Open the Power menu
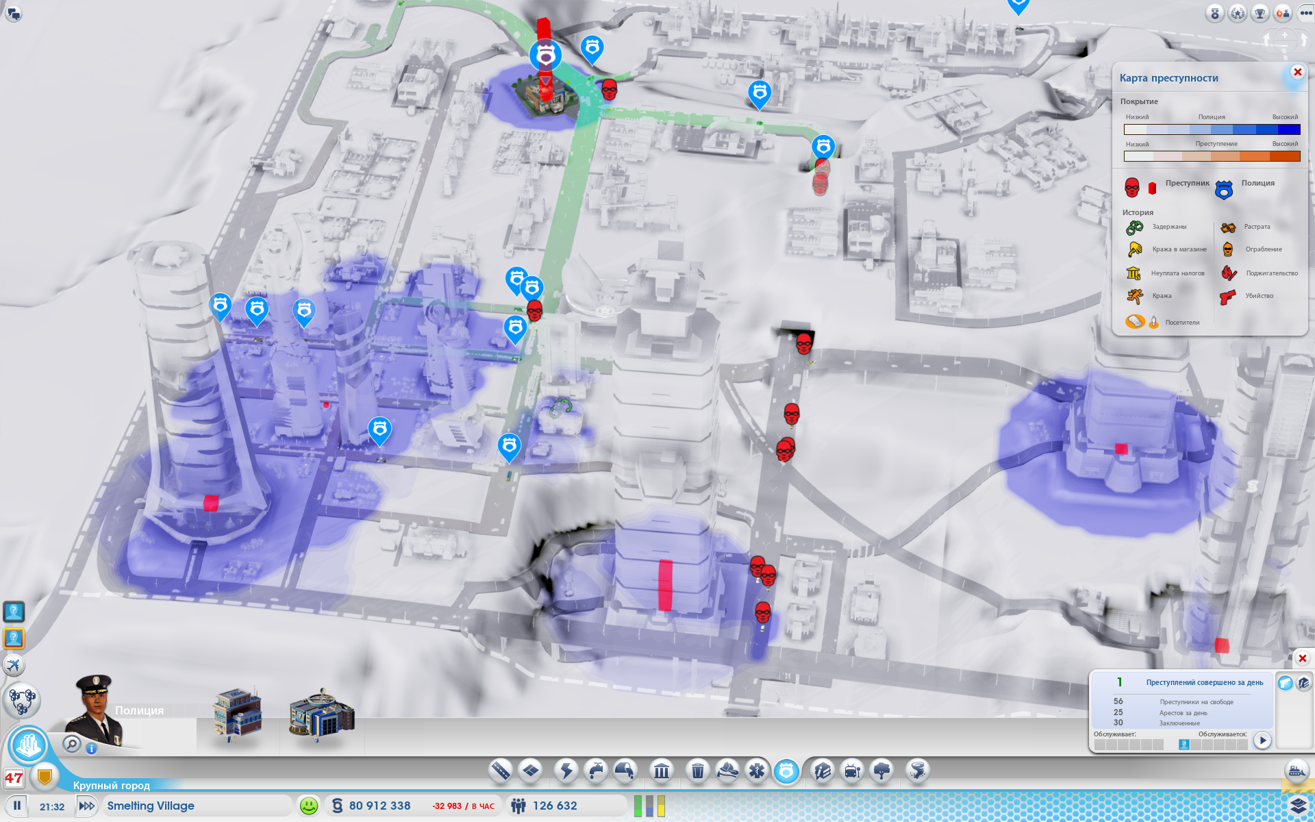Image resolution: width=1315 pixels, height=822 pixels. pyautogui.click(x=566, y=771)
